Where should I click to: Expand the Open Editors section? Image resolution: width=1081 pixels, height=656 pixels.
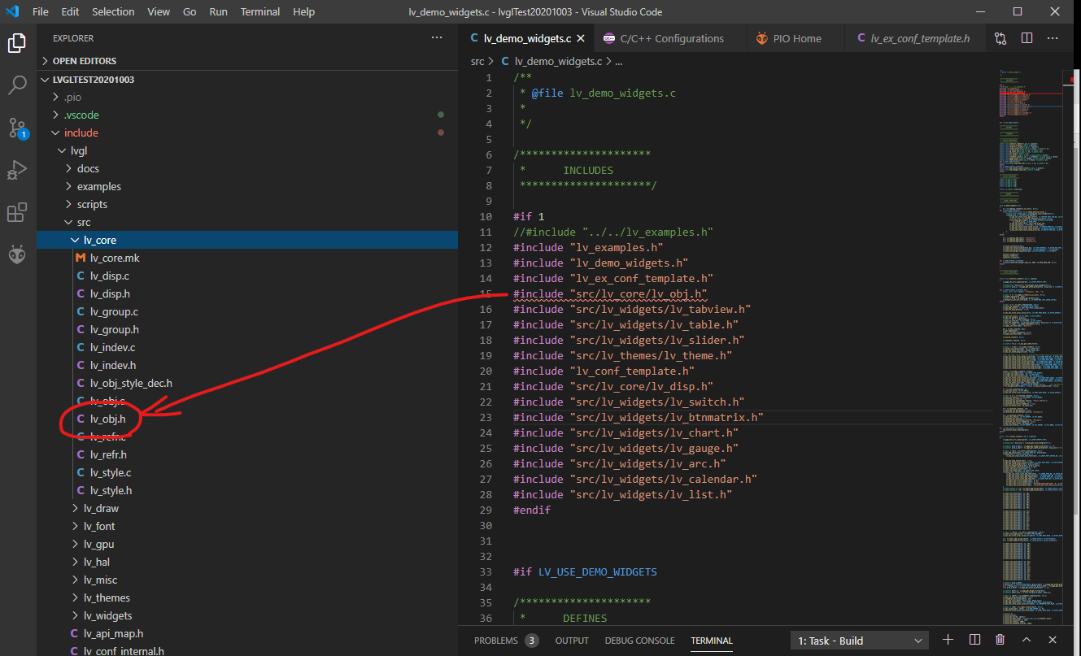247,61
